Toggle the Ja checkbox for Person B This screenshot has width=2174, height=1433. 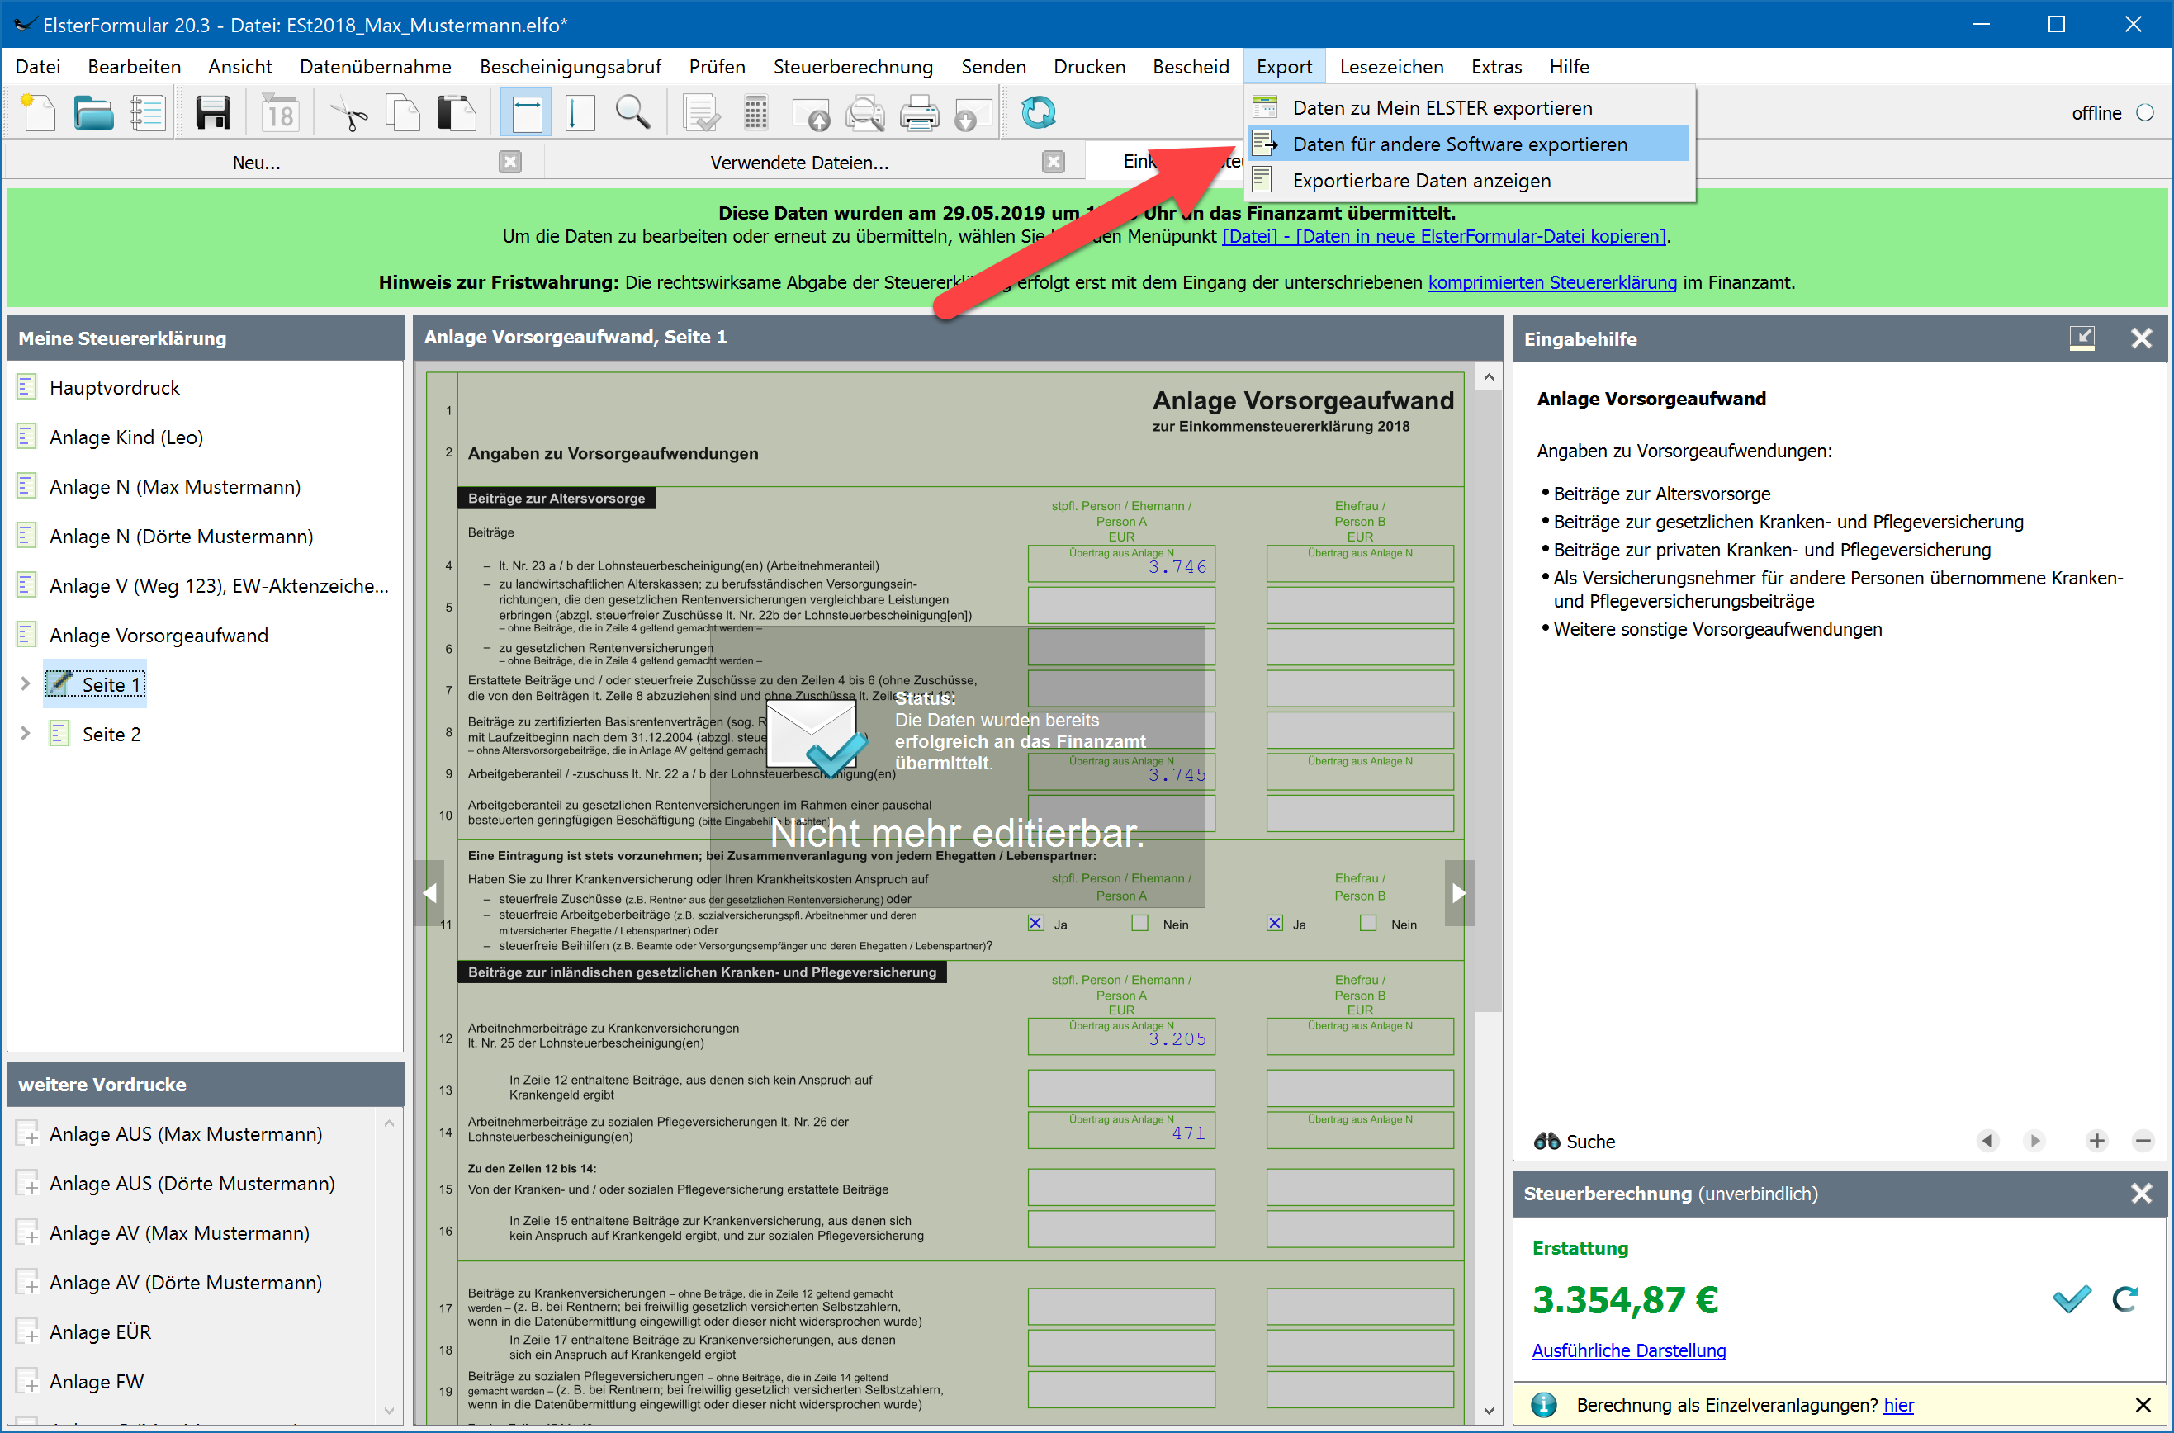pyautogui.click(x=1274, y=923)
